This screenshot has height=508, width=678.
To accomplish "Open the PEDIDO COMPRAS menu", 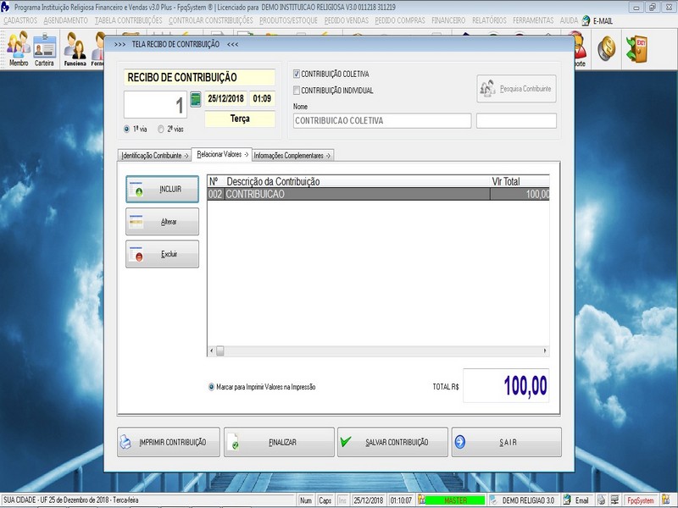I will pos(400,20).
